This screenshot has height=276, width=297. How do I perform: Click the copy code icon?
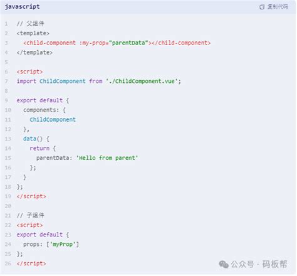point(262,7)
